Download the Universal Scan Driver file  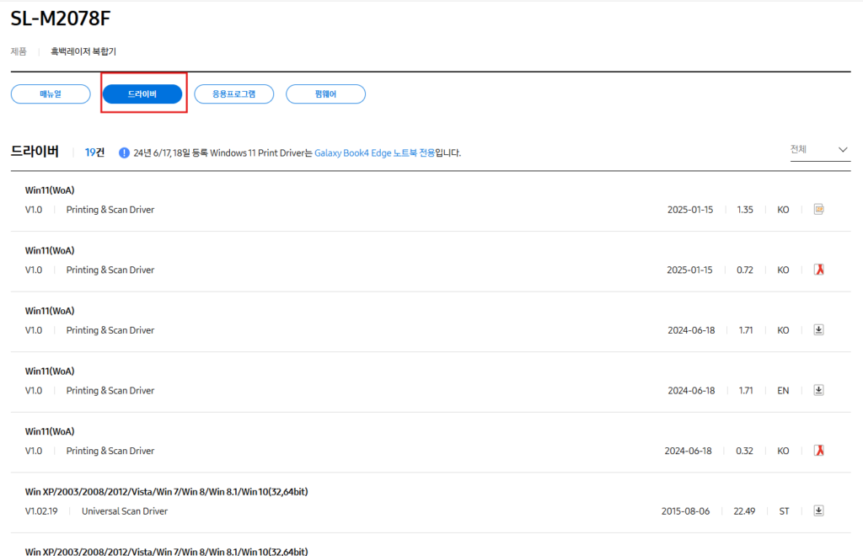[819, 511]
